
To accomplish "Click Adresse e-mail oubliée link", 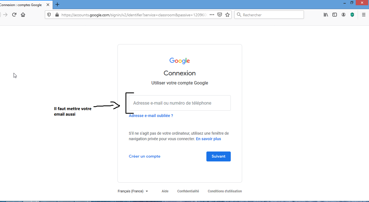I will (151, 116).
